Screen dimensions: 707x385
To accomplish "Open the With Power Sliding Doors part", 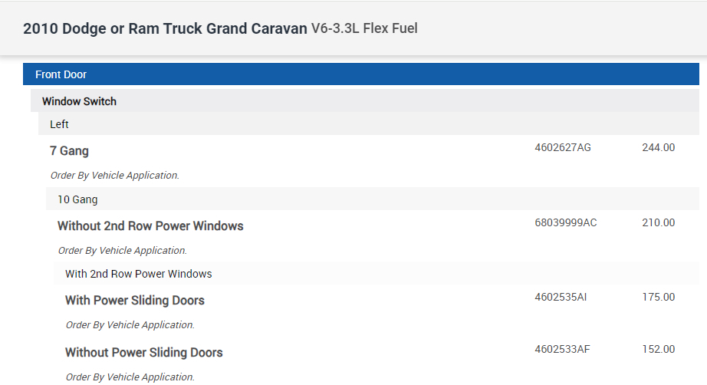I will (134, 301).
